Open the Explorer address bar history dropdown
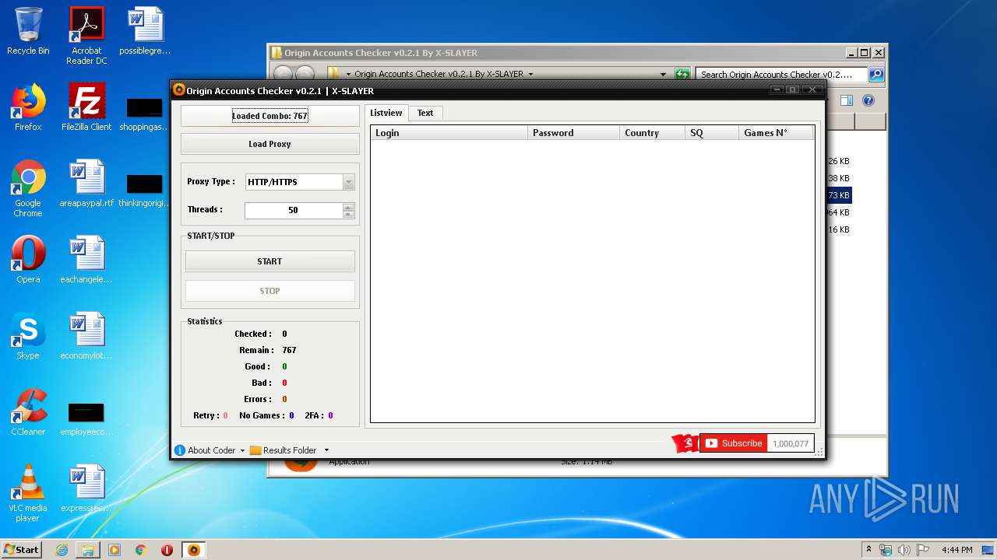Viewport: 997px width, 560px height. pyautogui.click(x=664, y=75)
